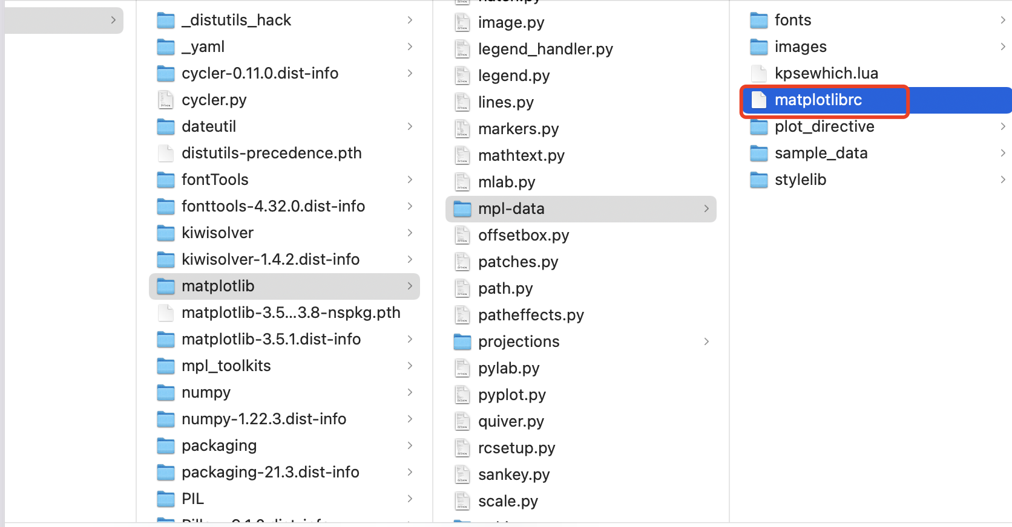The width and height of the screenshot is (1012, 527).
Task: Click the matplotlib folder icon
Action: [166, 286]
